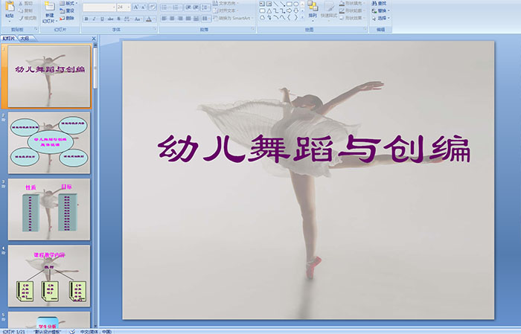521x334 pixels.
Task: Click the Cut (剪切) scissors icon
Action: pos(21,3)
